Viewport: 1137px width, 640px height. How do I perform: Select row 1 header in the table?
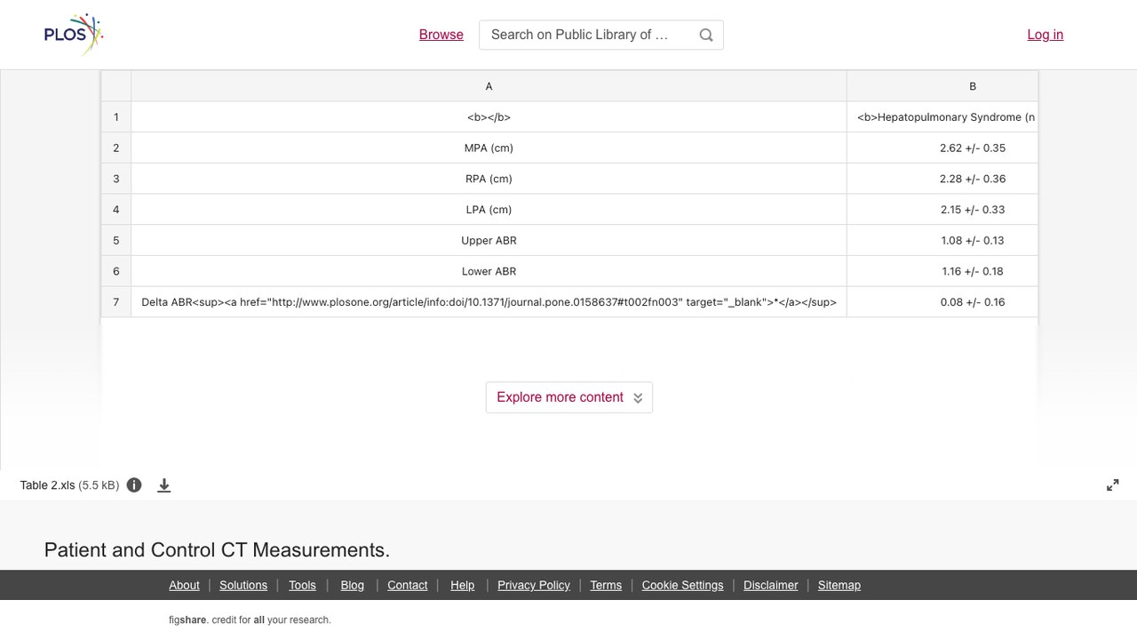(x=116, y=117)
